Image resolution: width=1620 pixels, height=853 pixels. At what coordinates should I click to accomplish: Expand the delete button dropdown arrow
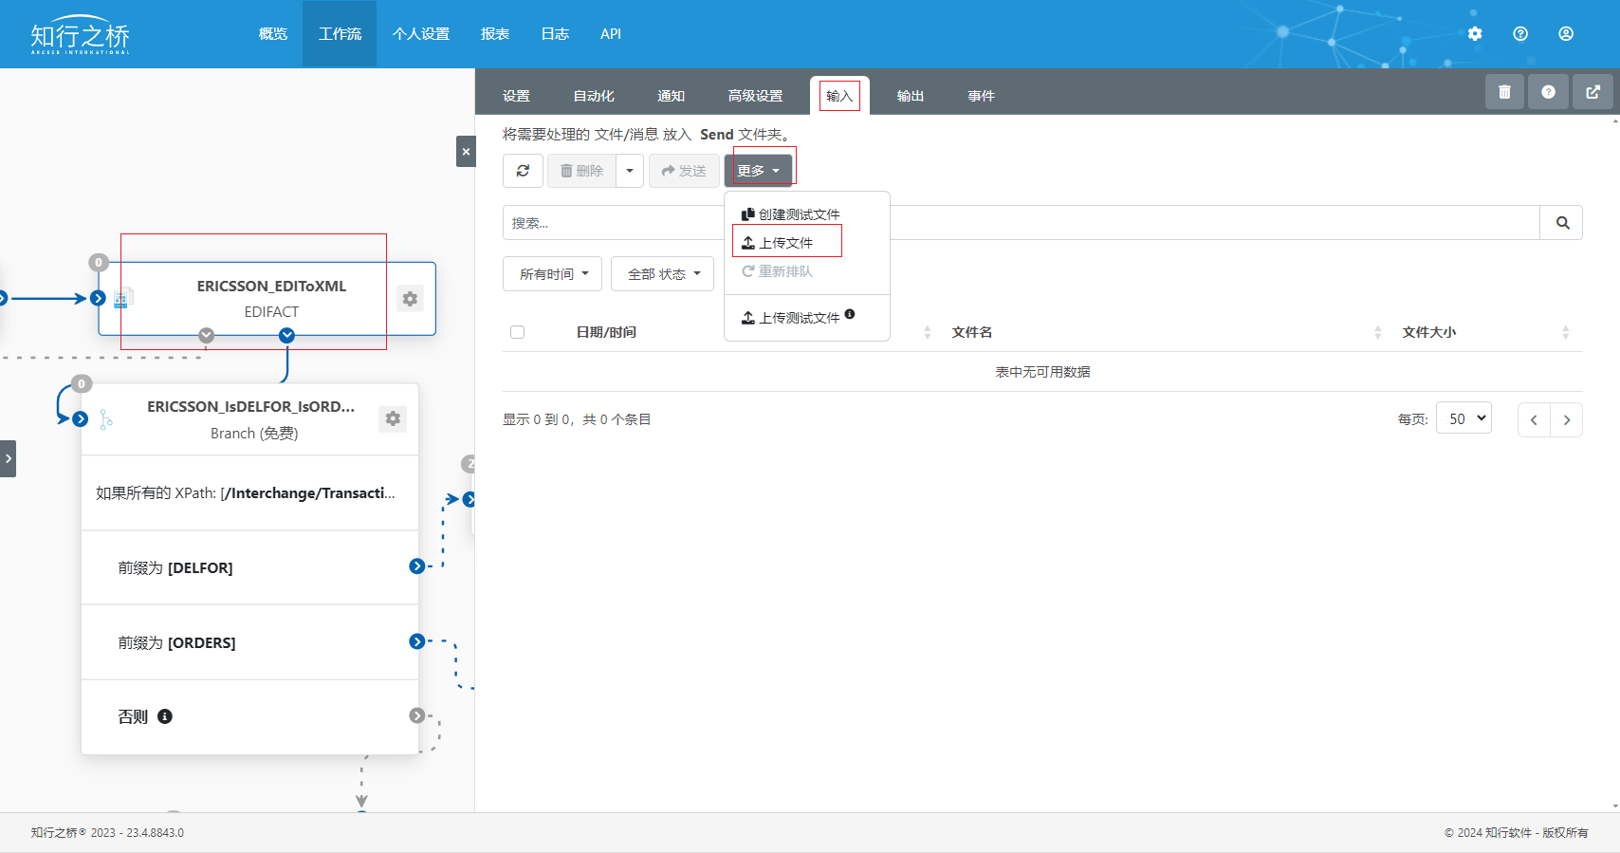[630, 171]
